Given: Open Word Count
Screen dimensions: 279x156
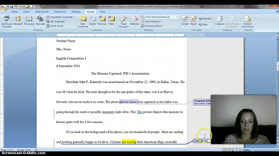Looking at the screenshot, I should [x=55, y=26].
